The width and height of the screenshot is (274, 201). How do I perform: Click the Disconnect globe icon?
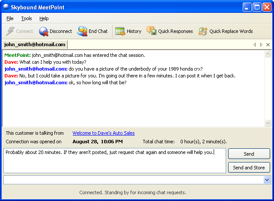pyautogui.click(x=44, y=31)
